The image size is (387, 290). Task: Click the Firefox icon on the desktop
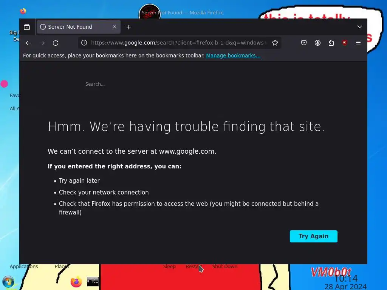[x=23, y=11]
